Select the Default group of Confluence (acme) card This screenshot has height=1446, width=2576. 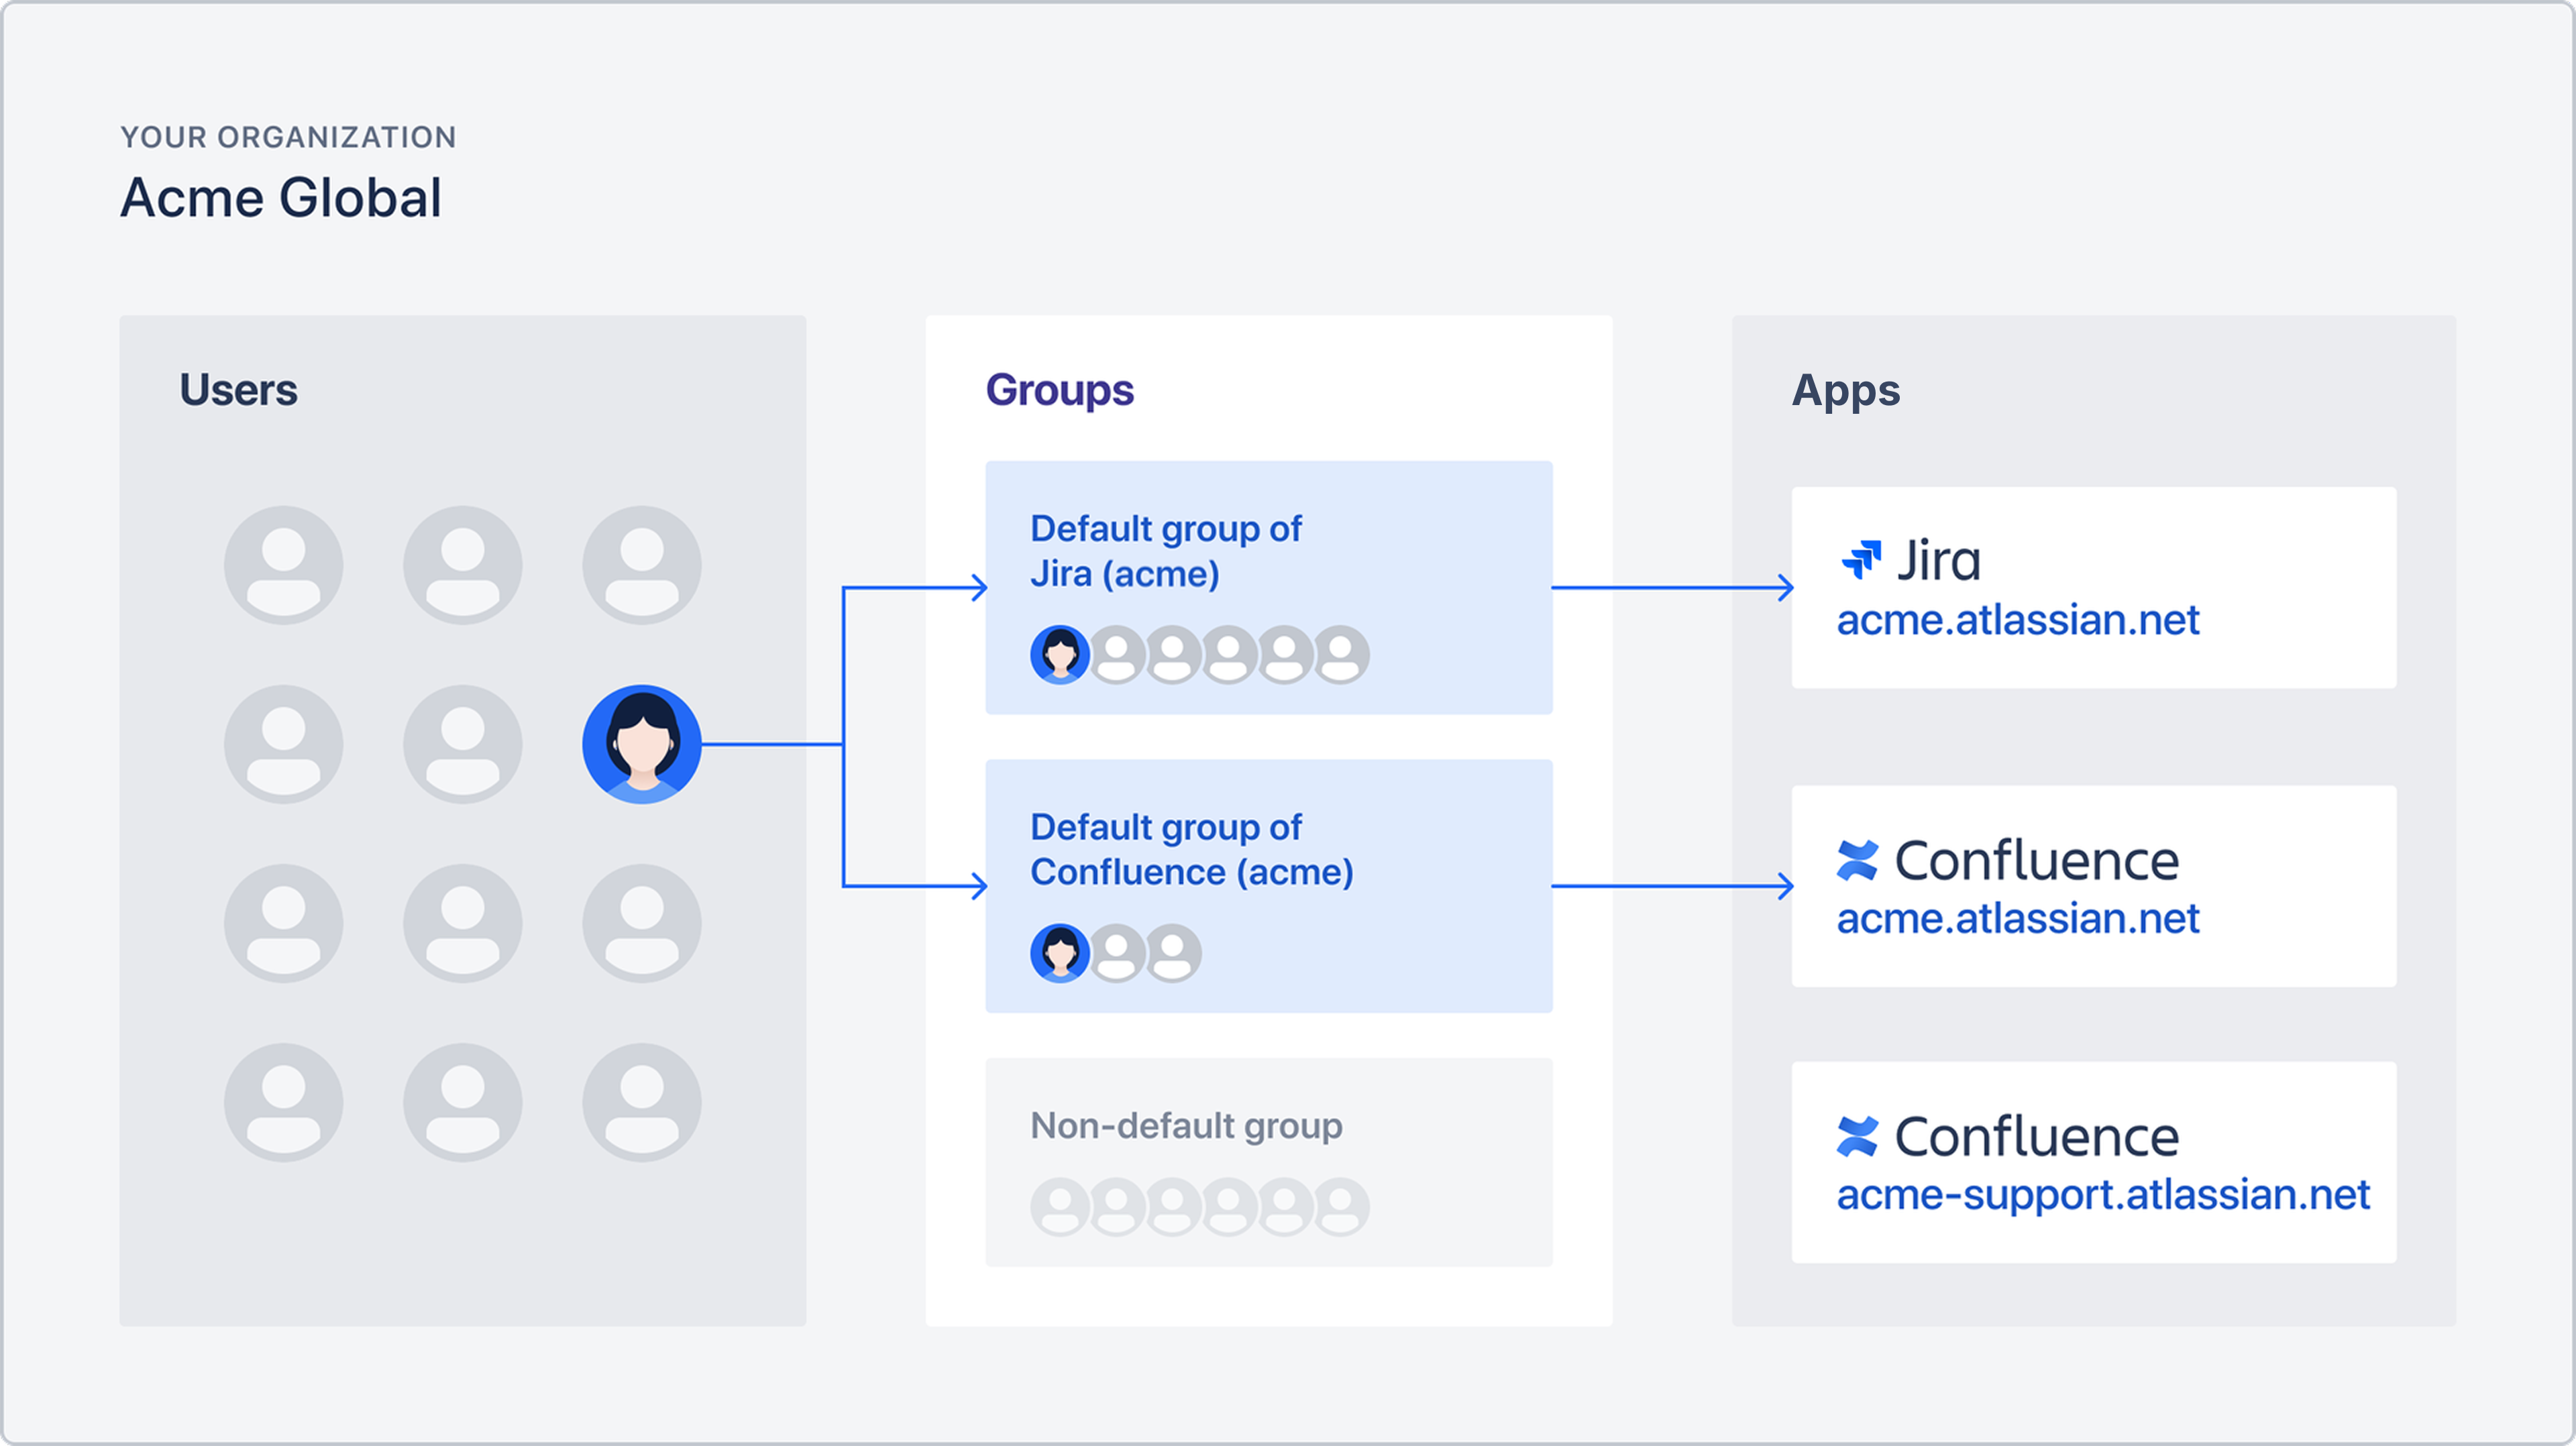click(1269, 886)
